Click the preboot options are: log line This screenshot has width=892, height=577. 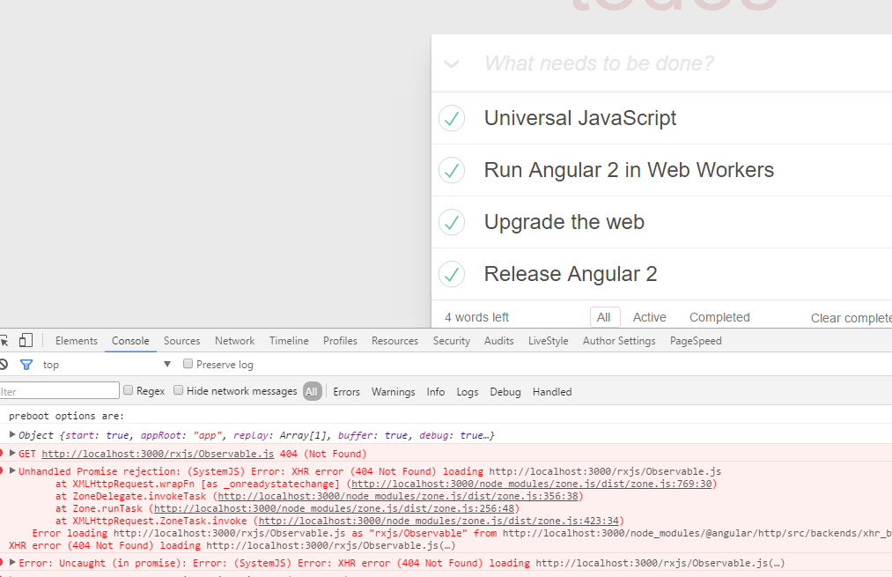66,416
